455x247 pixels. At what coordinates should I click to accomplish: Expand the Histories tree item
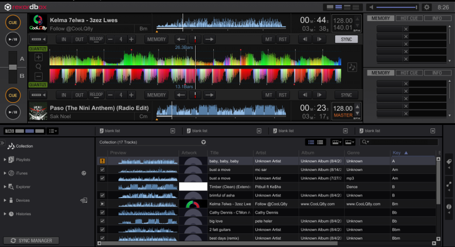click(x=5, y=213)
